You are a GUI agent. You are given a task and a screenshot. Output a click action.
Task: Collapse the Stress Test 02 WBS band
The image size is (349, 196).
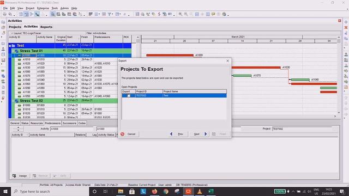[13, 101]
